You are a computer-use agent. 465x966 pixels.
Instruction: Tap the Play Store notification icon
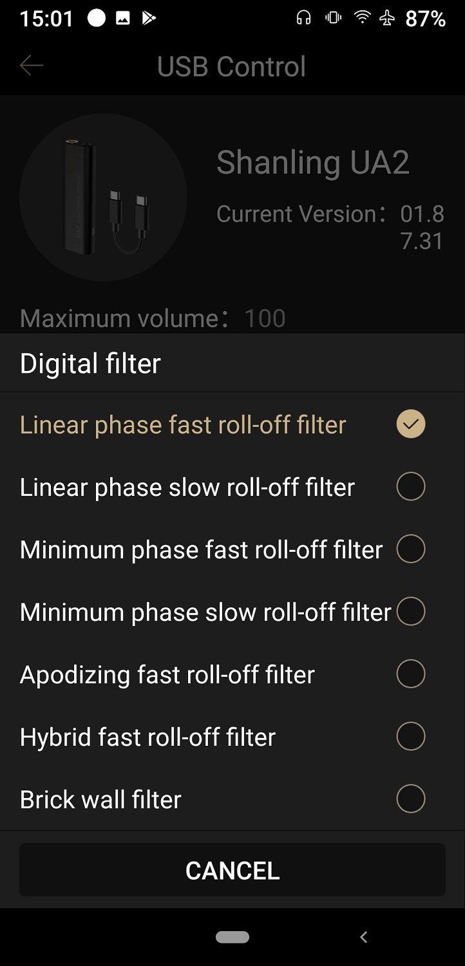pos(149,19)
